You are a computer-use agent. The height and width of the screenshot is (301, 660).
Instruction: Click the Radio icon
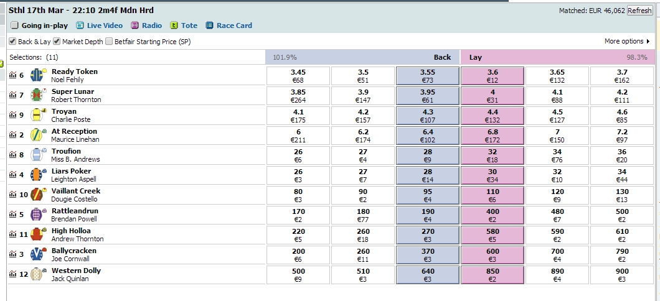[x=134, y=25]
